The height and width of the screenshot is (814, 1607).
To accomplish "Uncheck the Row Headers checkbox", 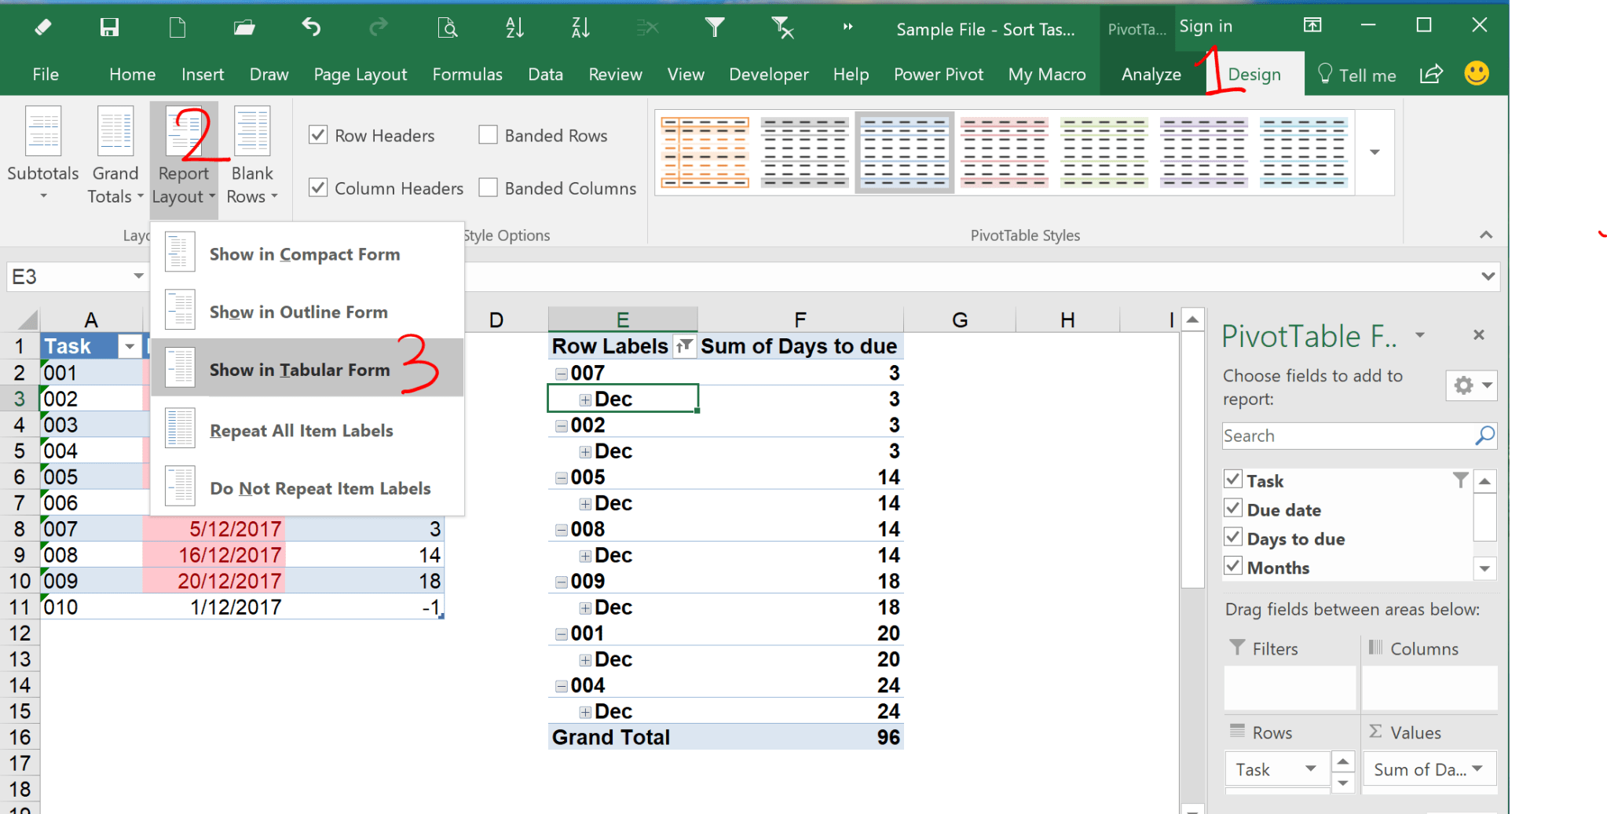I will 318,135.
